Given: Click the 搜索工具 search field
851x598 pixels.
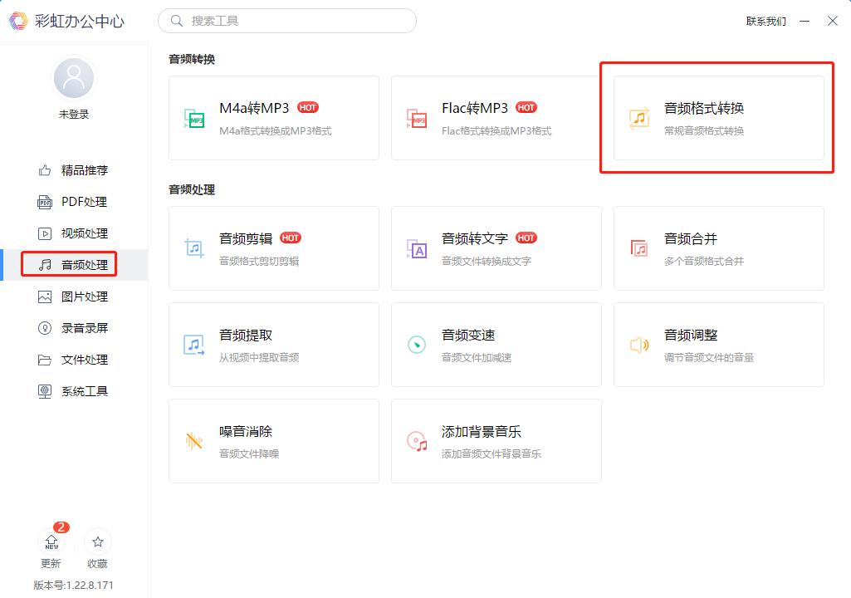Looking at the screenshot, I should click(286, 20).
